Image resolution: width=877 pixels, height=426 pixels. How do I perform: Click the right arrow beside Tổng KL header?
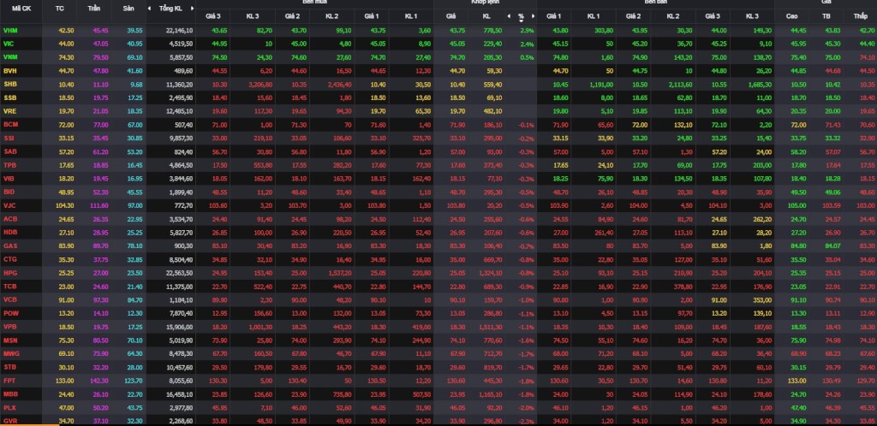point(193,9)
